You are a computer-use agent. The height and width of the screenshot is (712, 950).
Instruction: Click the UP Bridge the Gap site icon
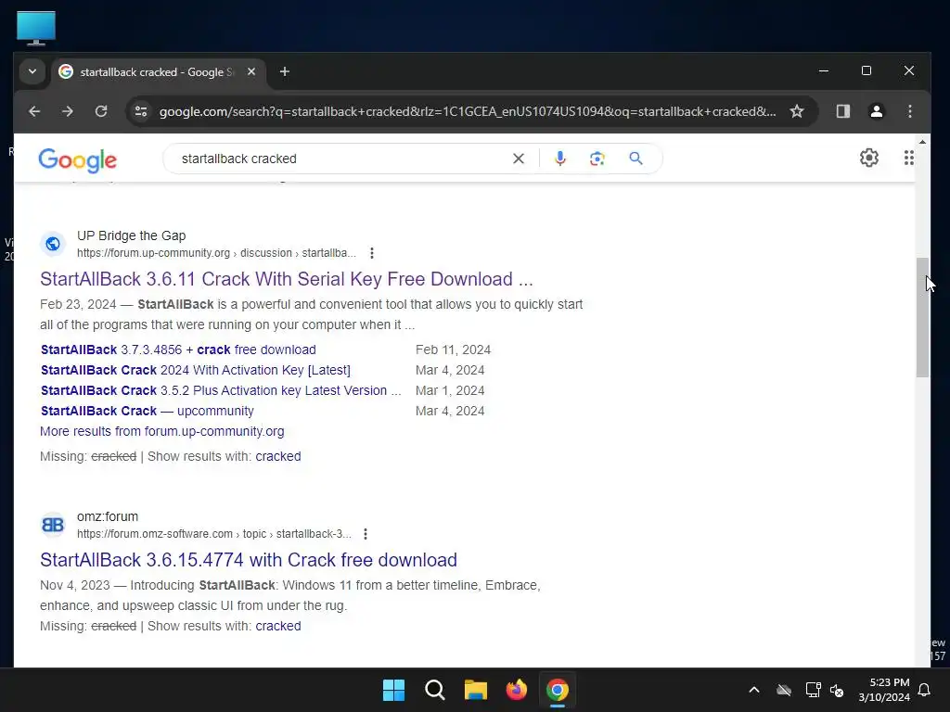point(53,244)
